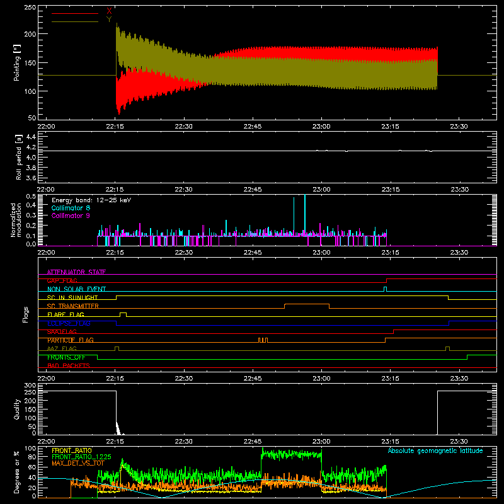Image resolution: width=504 pixels, height=504 pixels.
Task: Click the red X legend line
Action: [75, 13]
